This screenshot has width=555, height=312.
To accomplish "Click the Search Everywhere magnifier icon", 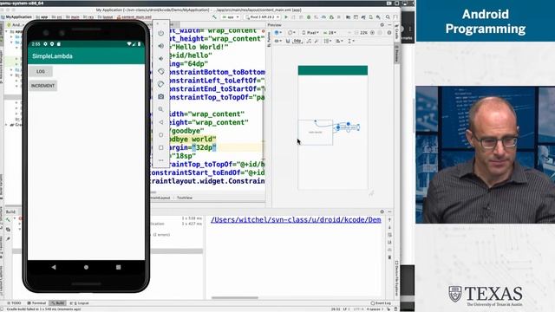I will pos(388,17).
